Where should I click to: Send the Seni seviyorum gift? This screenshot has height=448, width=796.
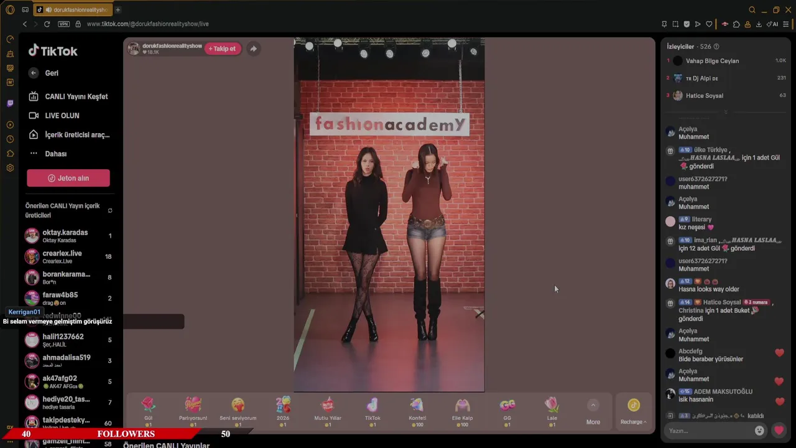(x=238, y=411)
